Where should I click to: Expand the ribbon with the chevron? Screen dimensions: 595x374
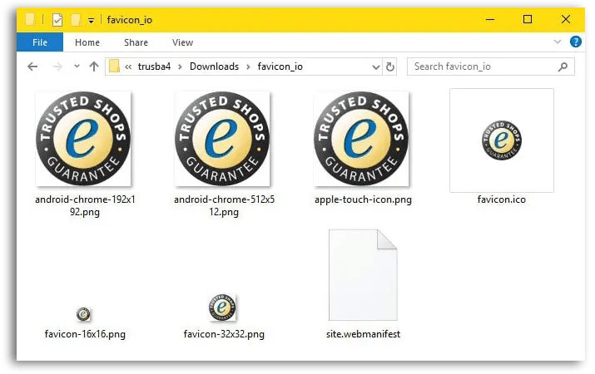point(557,42)
